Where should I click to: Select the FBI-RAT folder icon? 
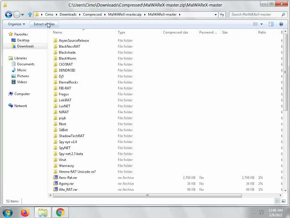pyautogui.click(x=55, y=88)
